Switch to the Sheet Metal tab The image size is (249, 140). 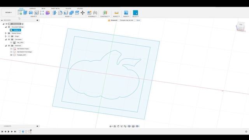[55, 9]
